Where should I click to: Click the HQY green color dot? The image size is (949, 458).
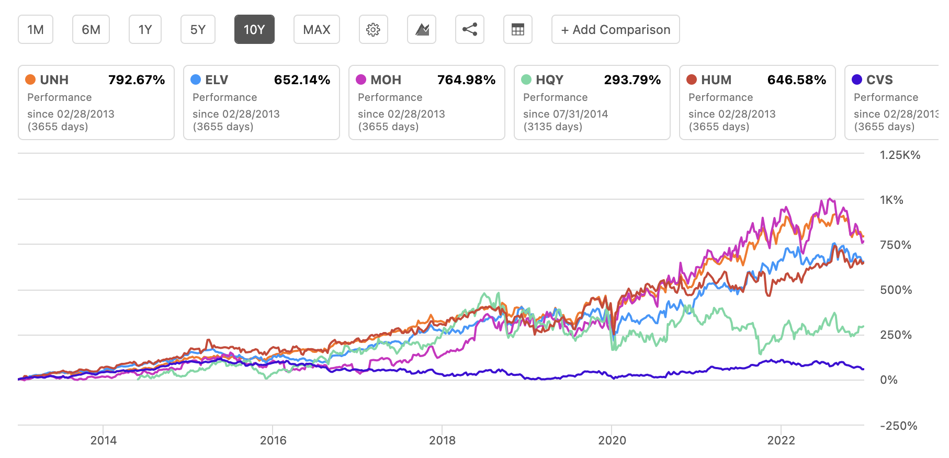click(x=526, y=79)
